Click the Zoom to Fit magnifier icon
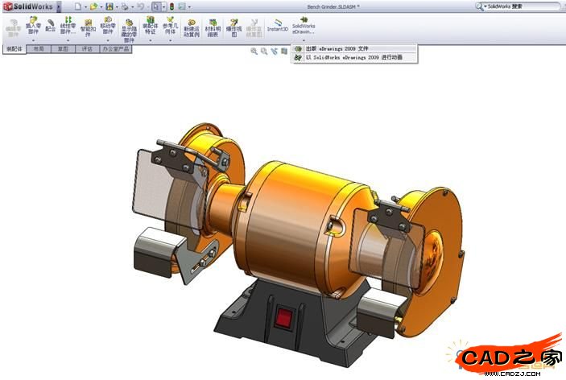This screenshot has height=380, width=566. click(254, 51)
